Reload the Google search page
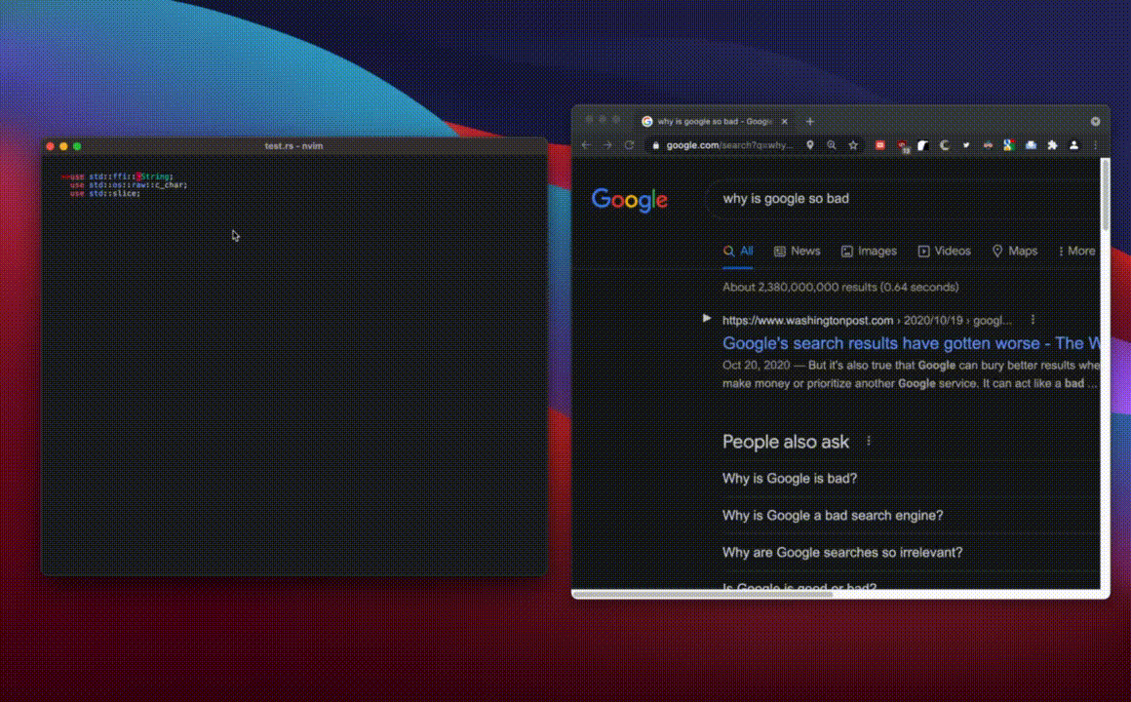 (x=629, y=145)
